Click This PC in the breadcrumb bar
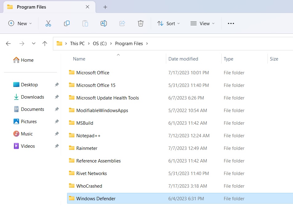Screen dimensions: 293x207 [77, 43]
